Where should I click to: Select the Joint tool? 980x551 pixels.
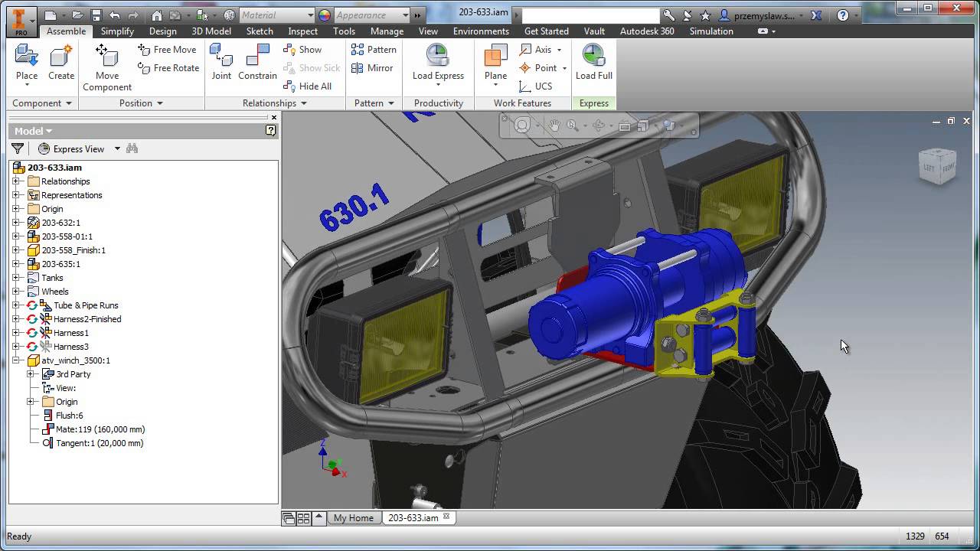point(221,63)
